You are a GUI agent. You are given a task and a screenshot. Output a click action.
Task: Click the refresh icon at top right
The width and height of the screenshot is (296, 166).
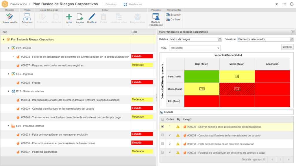tap(291, 4)
